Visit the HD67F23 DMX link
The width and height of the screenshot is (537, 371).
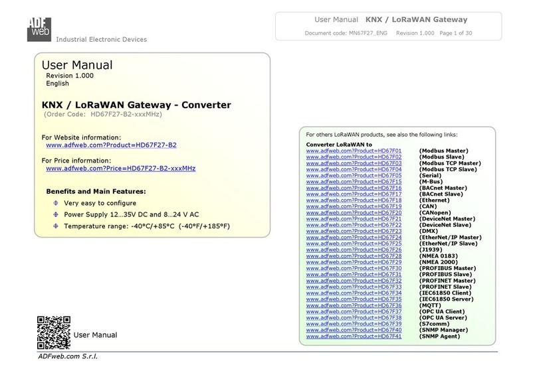point(354,231)
